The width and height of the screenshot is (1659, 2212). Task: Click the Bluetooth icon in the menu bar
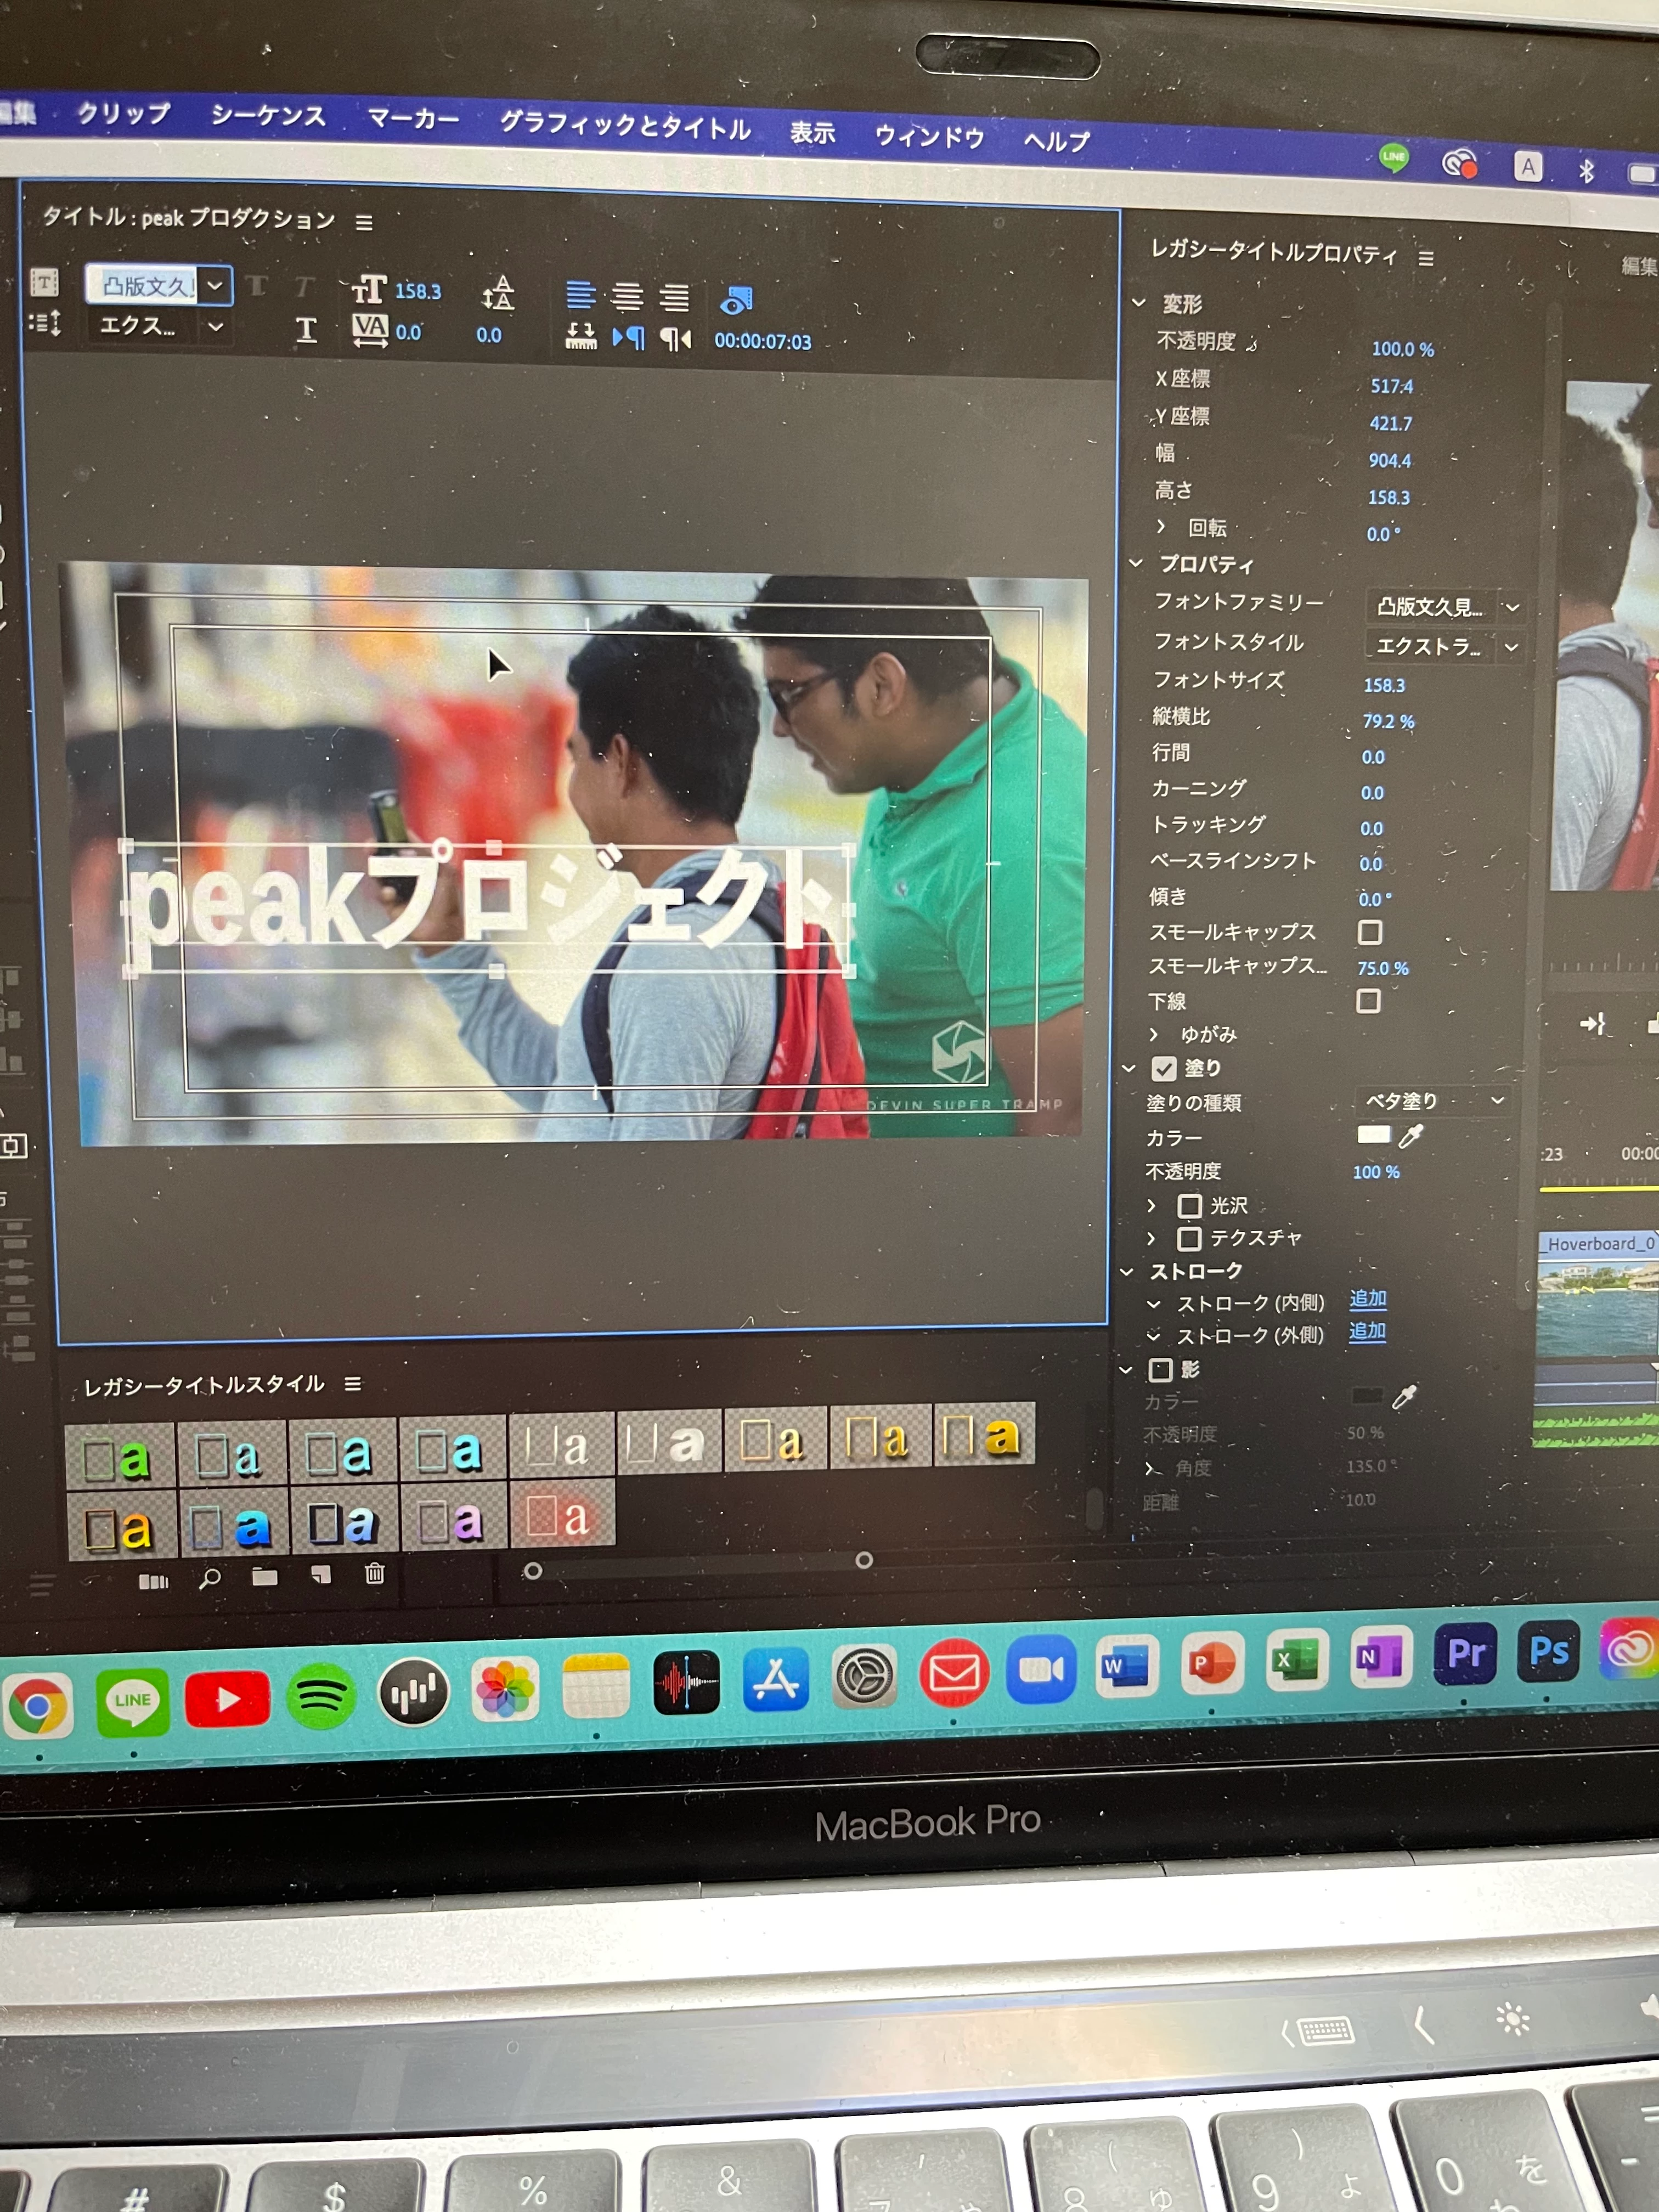1586,171
